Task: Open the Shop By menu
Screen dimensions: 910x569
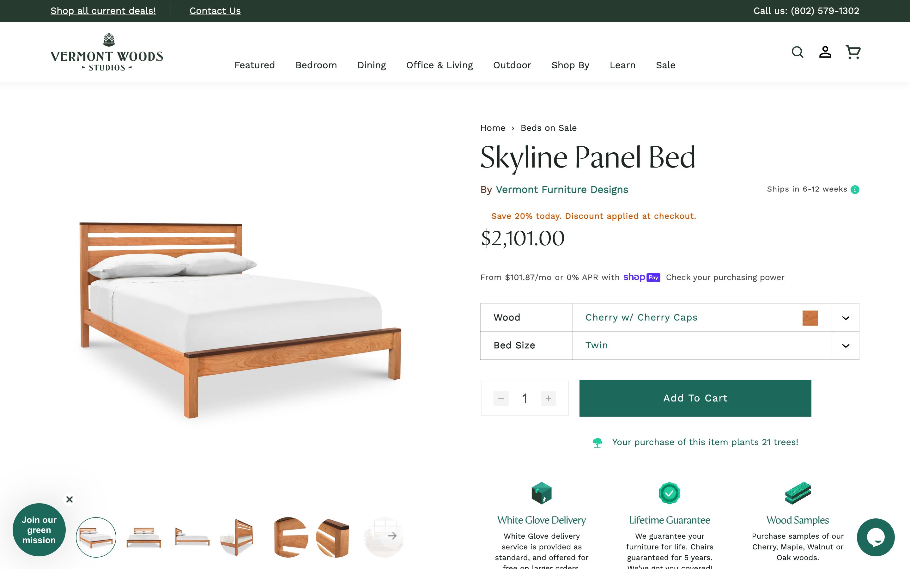Action: [x=570, y=65]
